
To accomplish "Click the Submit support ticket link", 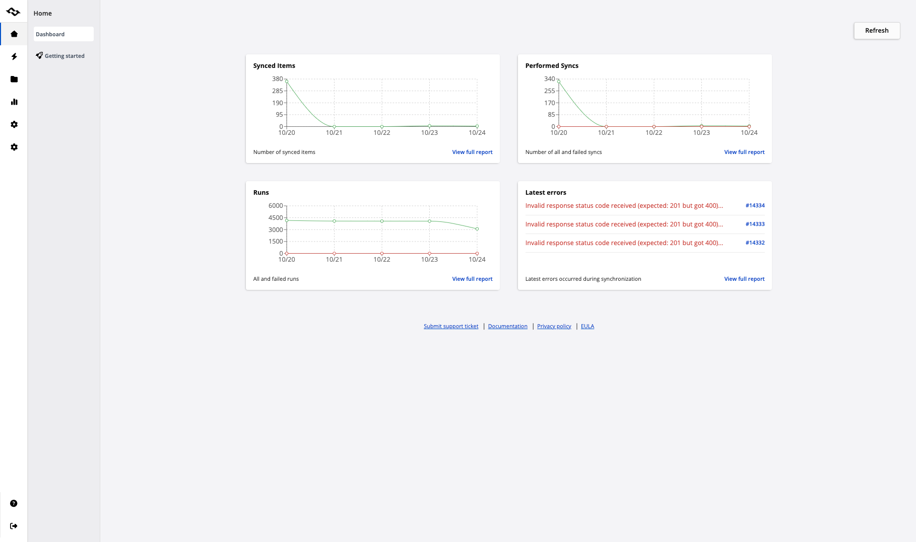I will point(451,326).
